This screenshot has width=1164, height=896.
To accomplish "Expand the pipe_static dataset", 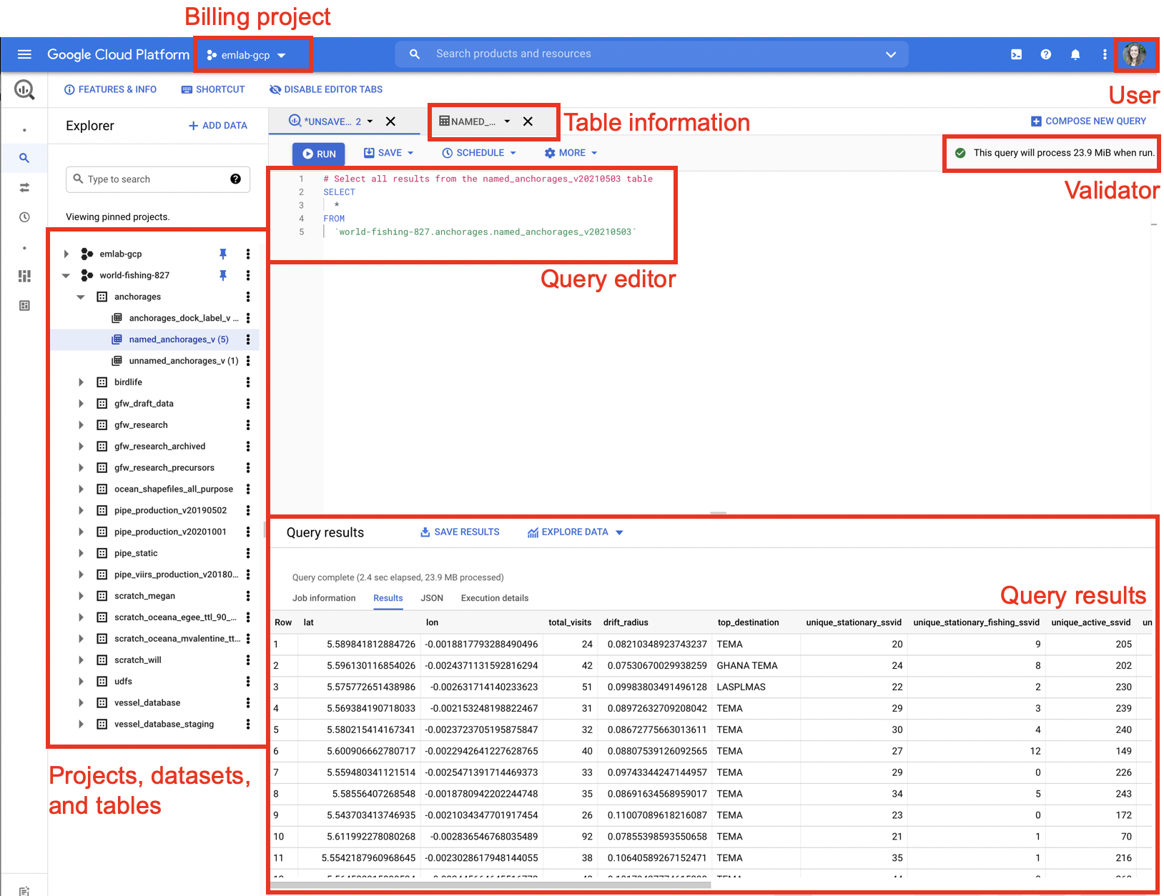I will pyautogui.click(x=81, y=553).
